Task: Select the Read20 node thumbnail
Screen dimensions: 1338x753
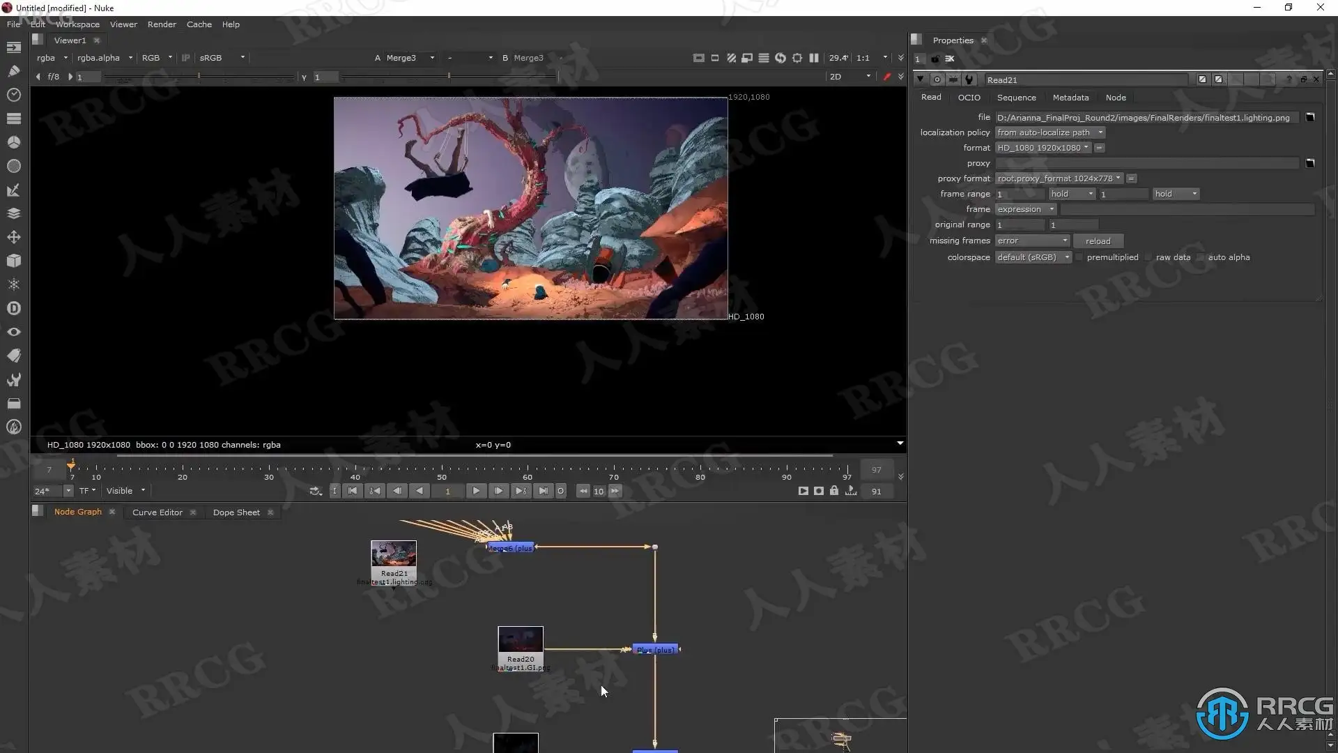Action: point(520,640)
